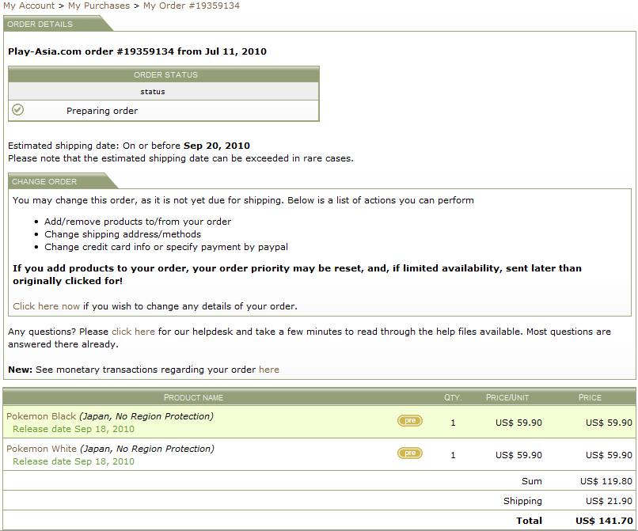Image resolution: width=638 pixels, height=531 pixels.
Task: Open the Pokemon Black product link
Action: tap(41, 416)
